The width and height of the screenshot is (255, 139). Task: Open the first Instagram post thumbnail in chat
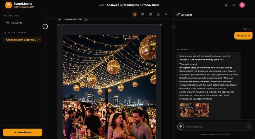click(186, 110)
